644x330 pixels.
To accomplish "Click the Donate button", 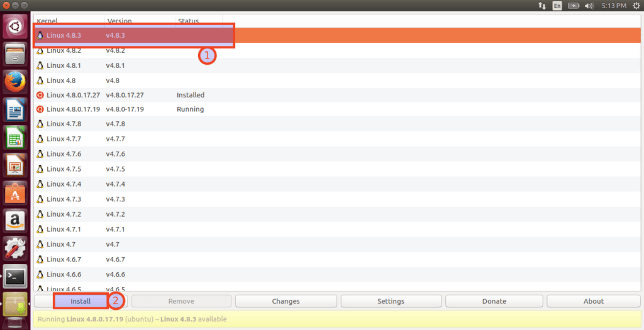I will (x=494, y=301).
